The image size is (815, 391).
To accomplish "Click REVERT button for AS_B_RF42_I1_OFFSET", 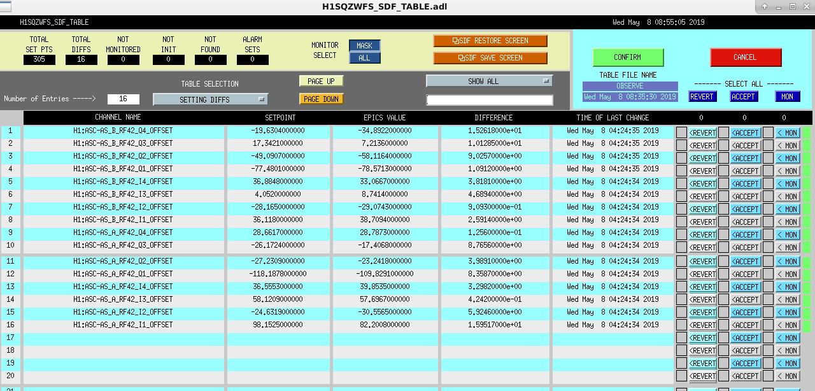I will point(703,222).
